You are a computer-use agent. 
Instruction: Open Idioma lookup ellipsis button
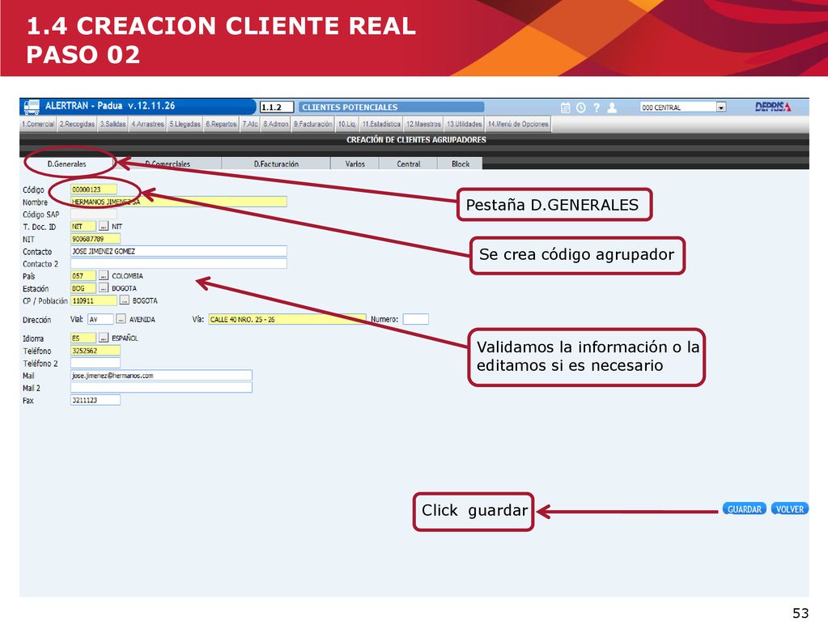[104, 338]
